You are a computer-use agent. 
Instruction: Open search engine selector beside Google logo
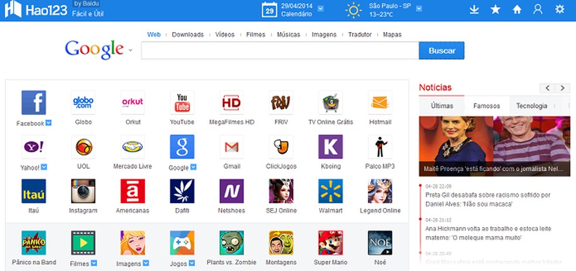point(130,51)
